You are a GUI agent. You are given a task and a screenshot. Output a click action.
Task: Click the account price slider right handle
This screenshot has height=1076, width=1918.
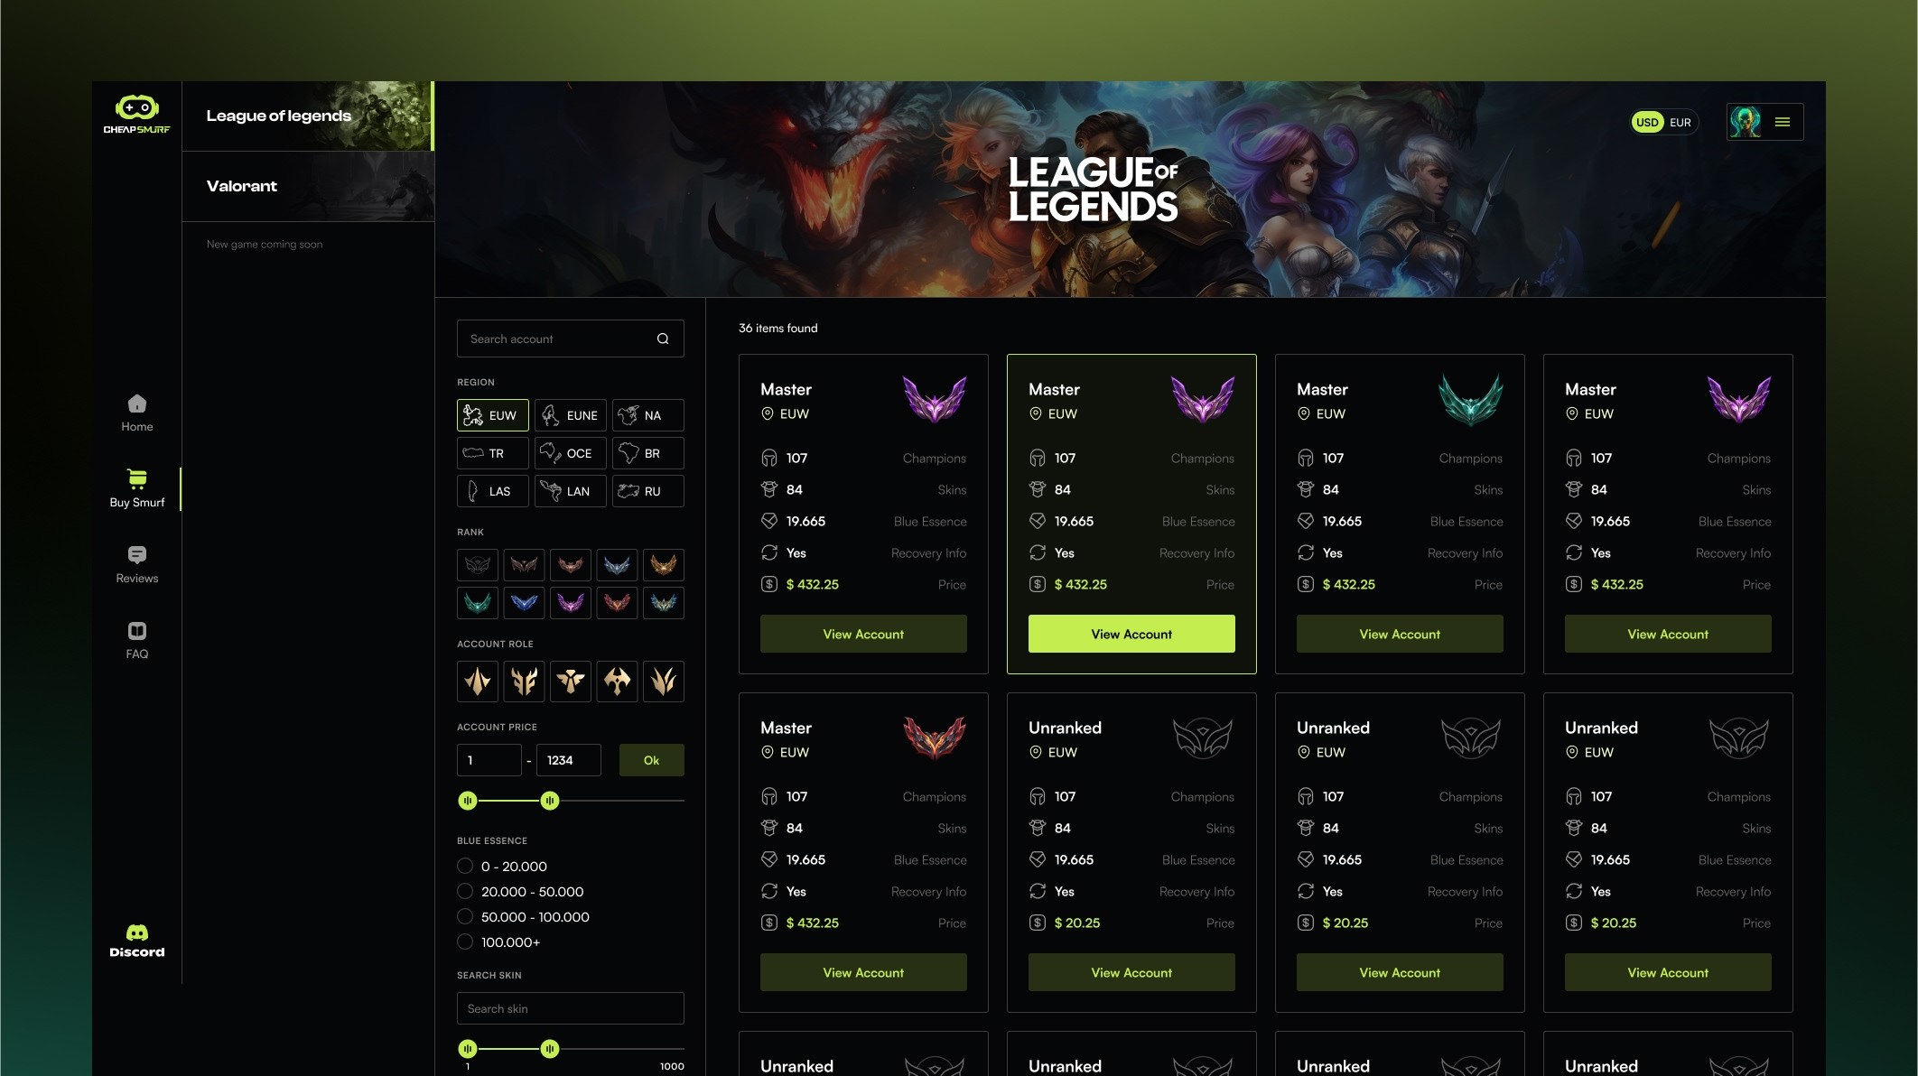click(x=550, y=801)
